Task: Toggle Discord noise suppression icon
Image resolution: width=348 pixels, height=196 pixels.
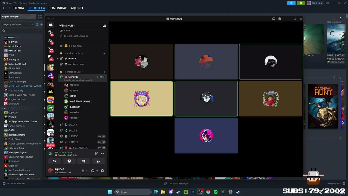Action: (96, 154)
